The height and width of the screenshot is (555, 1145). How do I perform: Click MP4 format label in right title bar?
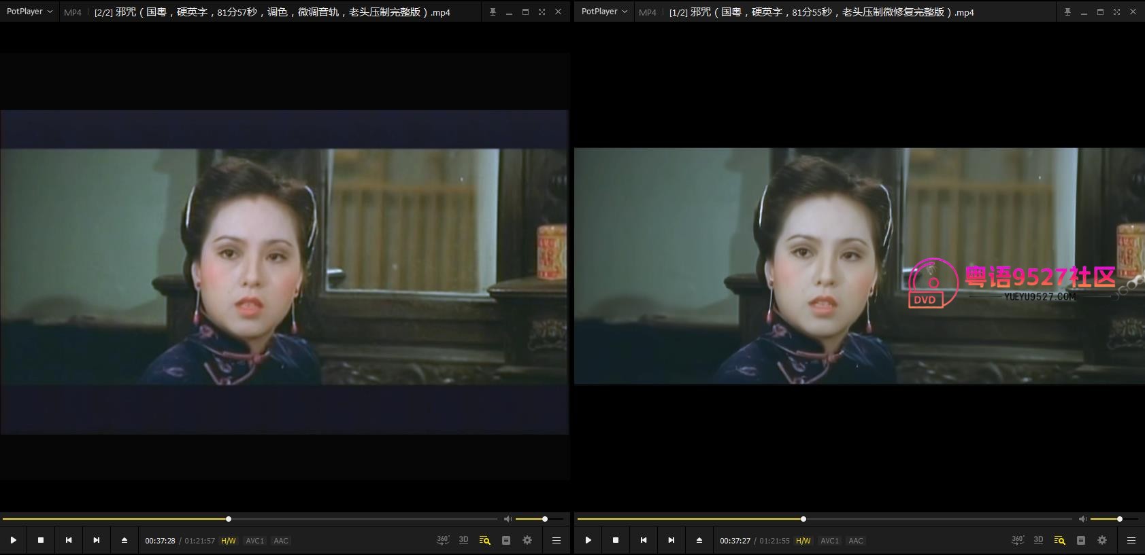pos(647,12)
